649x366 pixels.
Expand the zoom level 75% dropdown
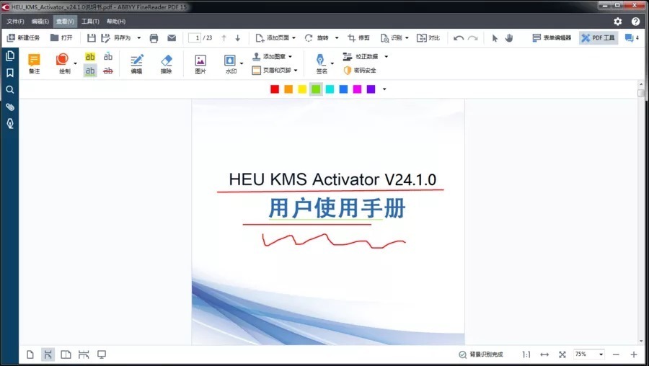[x=601, y=354]
